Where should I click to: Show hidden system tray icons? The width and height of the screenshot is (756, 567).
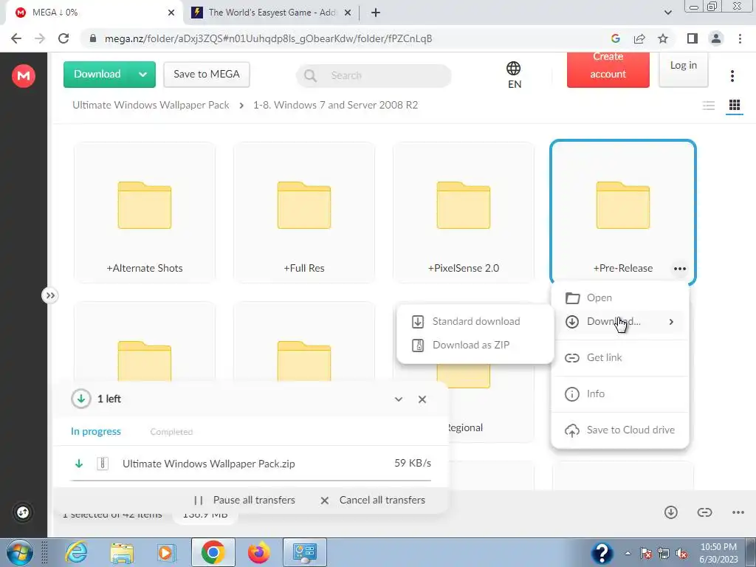click(x=628, y=553)
